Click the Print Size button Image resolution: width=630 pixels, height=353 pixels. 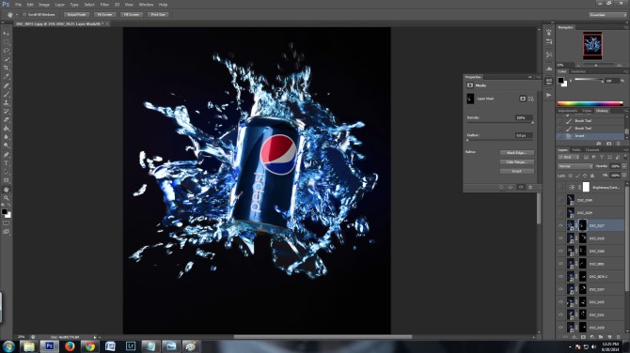click(x=158, y=14)
